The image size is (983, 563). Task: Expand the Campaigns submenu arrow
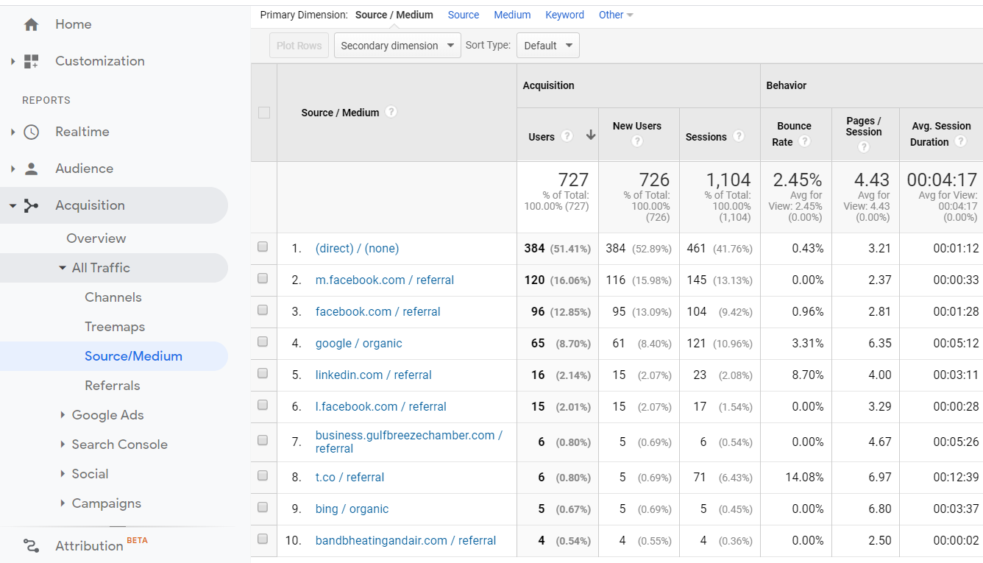click(63, 503)
